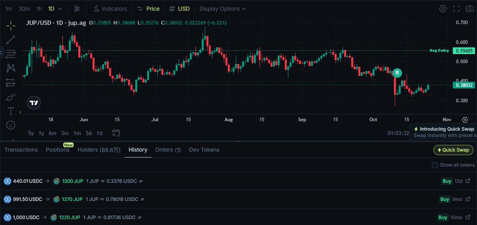Click the 01:03:32 clock display

click(x=398, y=133)
